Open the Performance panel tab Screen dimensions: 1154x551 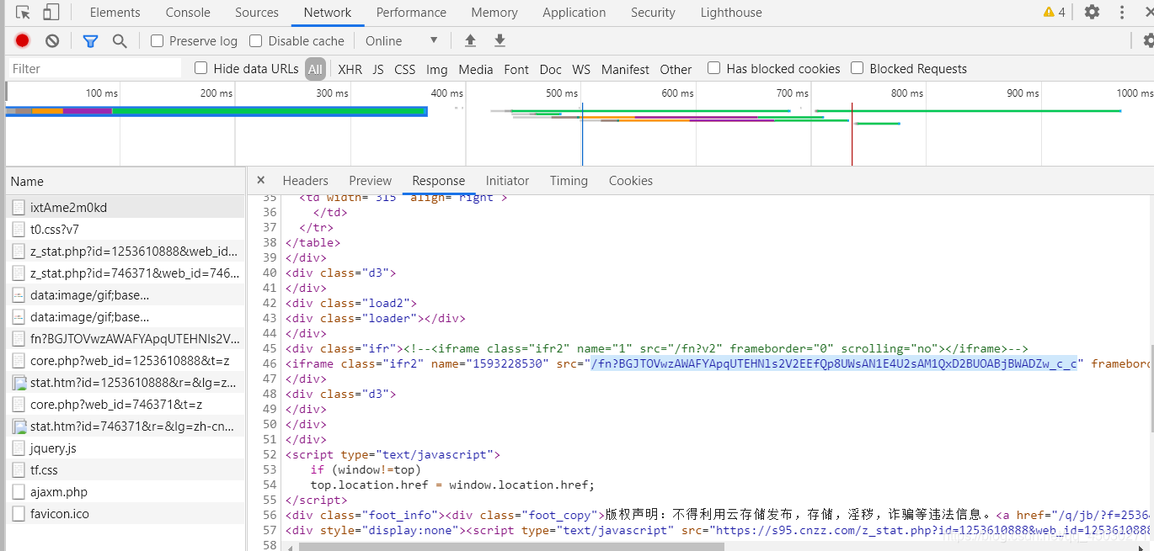pos(411,13)
